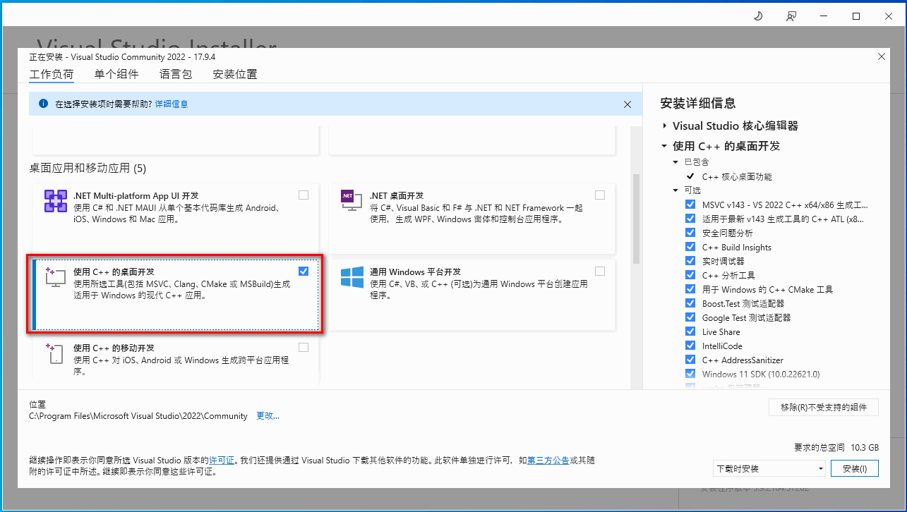Select the .NET Multi-platform App UI 开发 icon
Image resolution: width=907 pixels, height=512 pixels.
click(x=54, y=201)
